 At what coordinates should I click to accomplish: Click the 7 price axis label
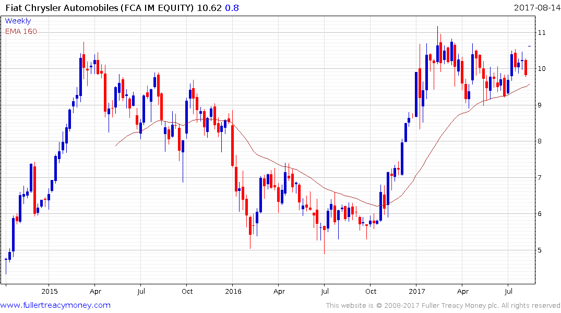(540, 178)
